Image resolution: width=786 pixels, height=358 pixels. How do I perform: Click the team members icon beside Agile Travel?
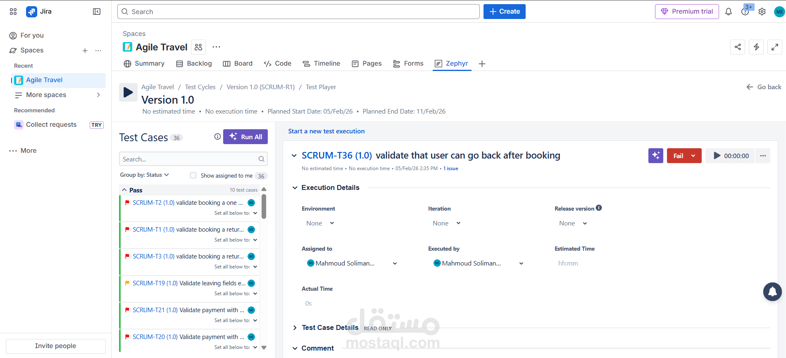coord(198,47)
